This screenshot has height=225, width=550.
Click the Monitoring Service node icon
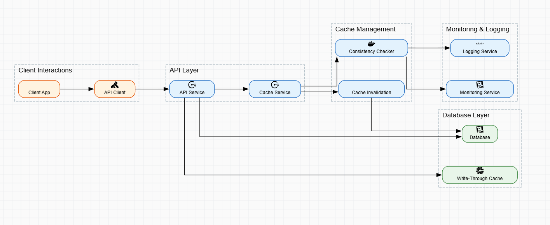point(480,85)
